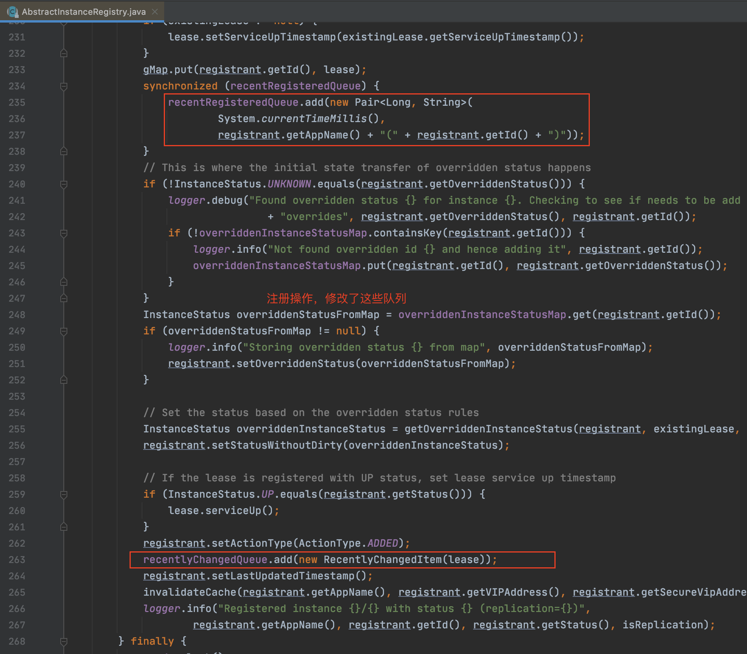This screenshot has width=747, height=654.
Task: Click "Registered instance" log string on line 266
Action: (401, 609)
